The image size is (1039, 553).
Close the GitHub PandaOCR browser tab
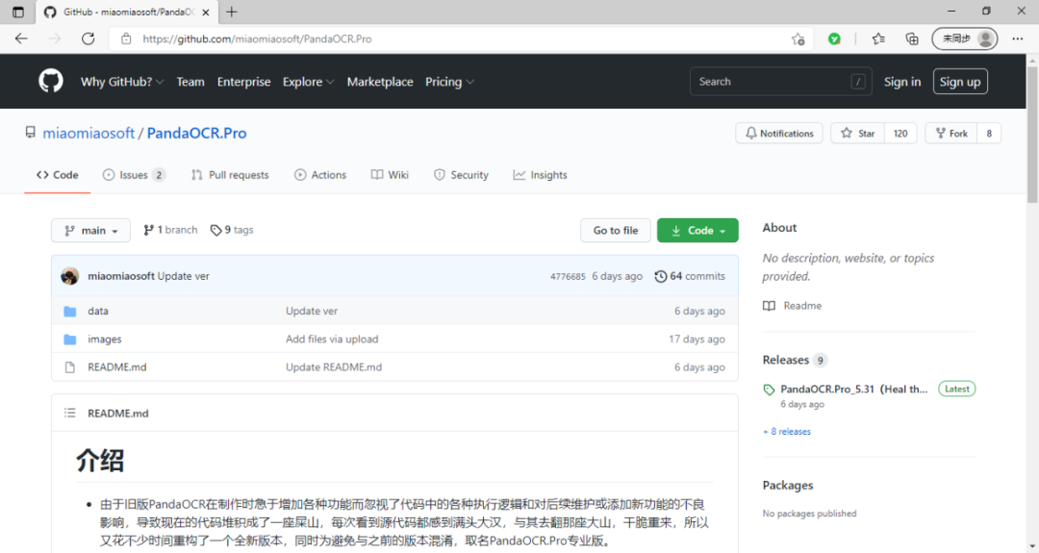tap(206, 12)
